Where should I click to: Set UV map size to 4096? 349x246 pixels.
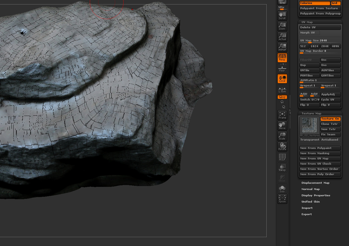click(335, 46)
